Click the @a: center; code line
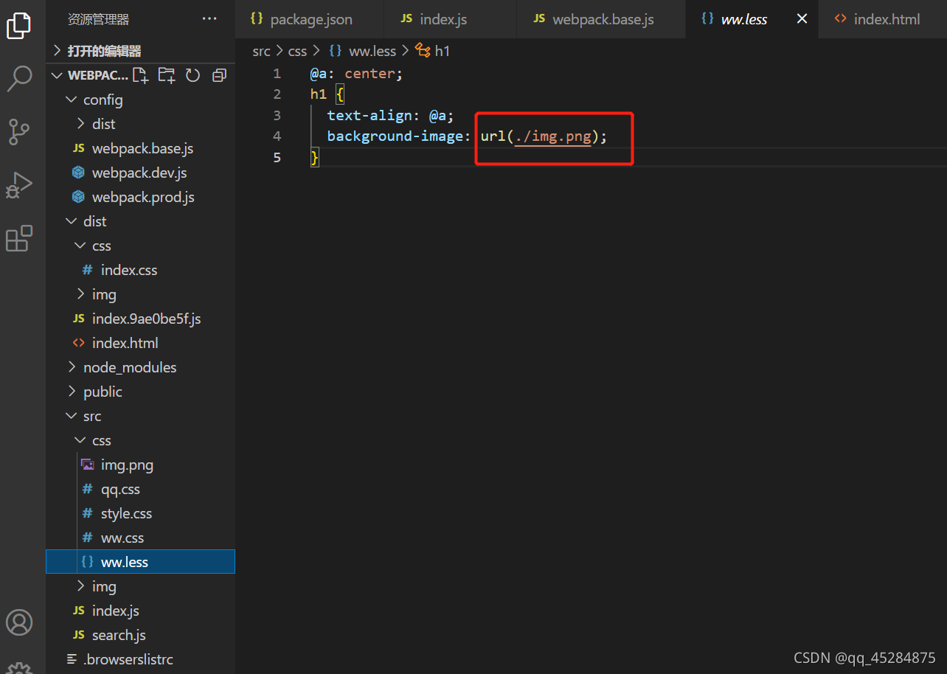The image size is (947, 674). click(357, 73)
